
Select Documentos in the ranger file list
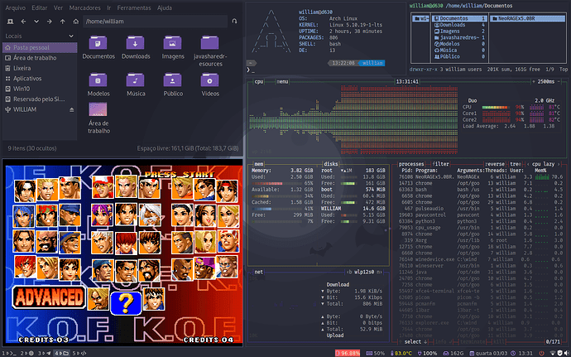click(x=459, y=18)
